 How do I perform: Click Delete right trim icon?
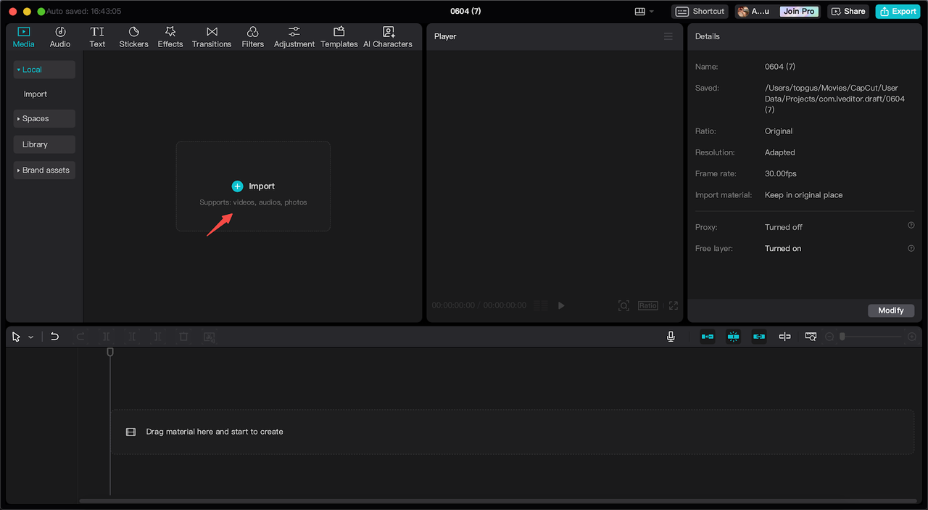[157, 337]
